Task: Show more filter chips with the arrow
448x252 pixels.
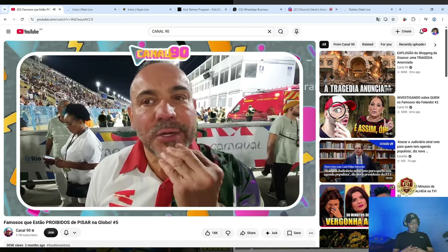Action: [435, 45]
